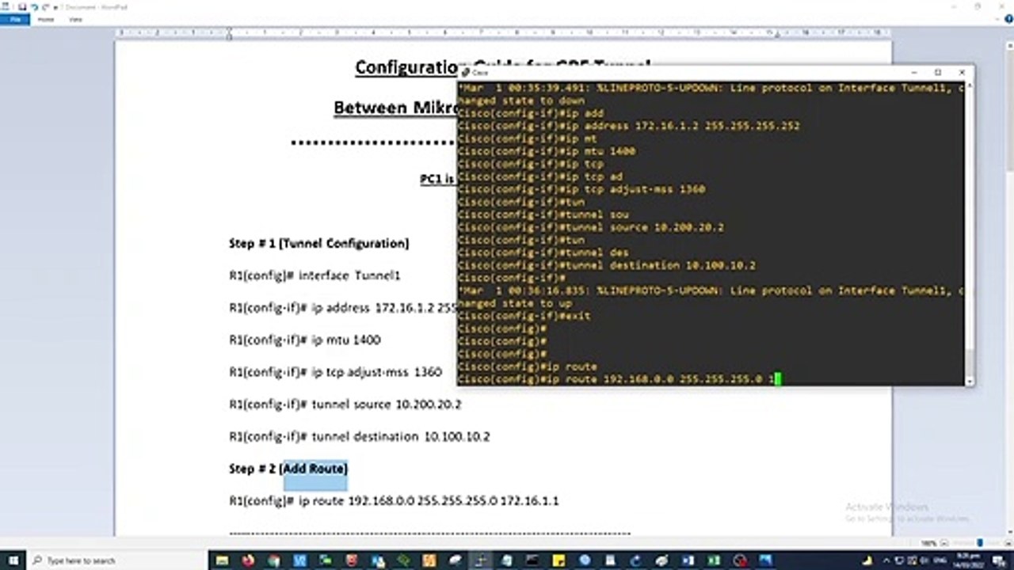Viewport: 1014px width, 570px height.
Task: Click the 'ip route 192.168.0.0' terminal prompt line
Action: [619, 379]
